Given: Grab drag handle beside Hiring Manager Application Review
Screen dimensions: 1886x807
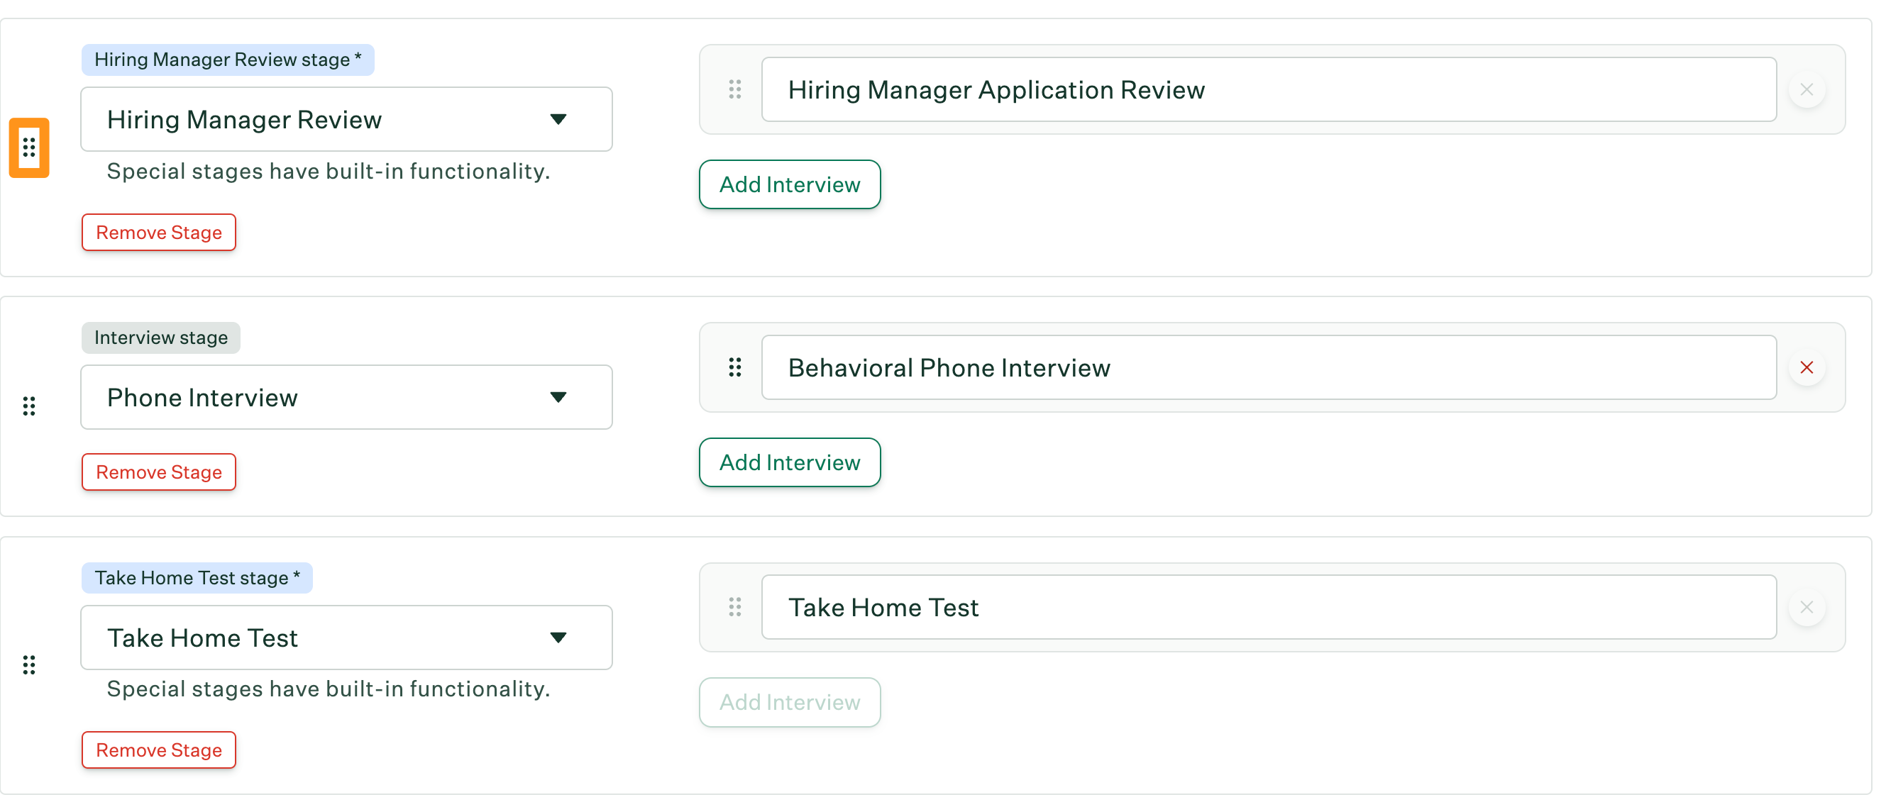Looking at the screenshot, I should click(x=735, y=89).
